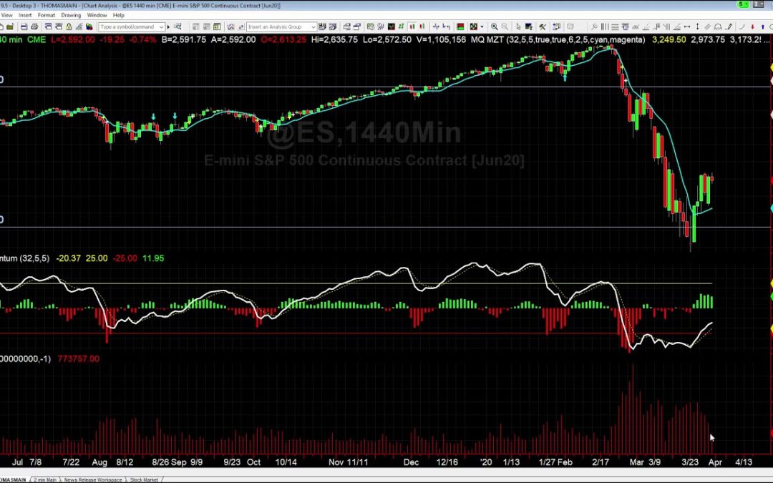
Task: Open the Insert menu
Action: point(25,15)
